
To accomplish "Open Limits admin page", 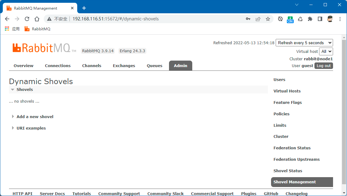I will (280, 126).
